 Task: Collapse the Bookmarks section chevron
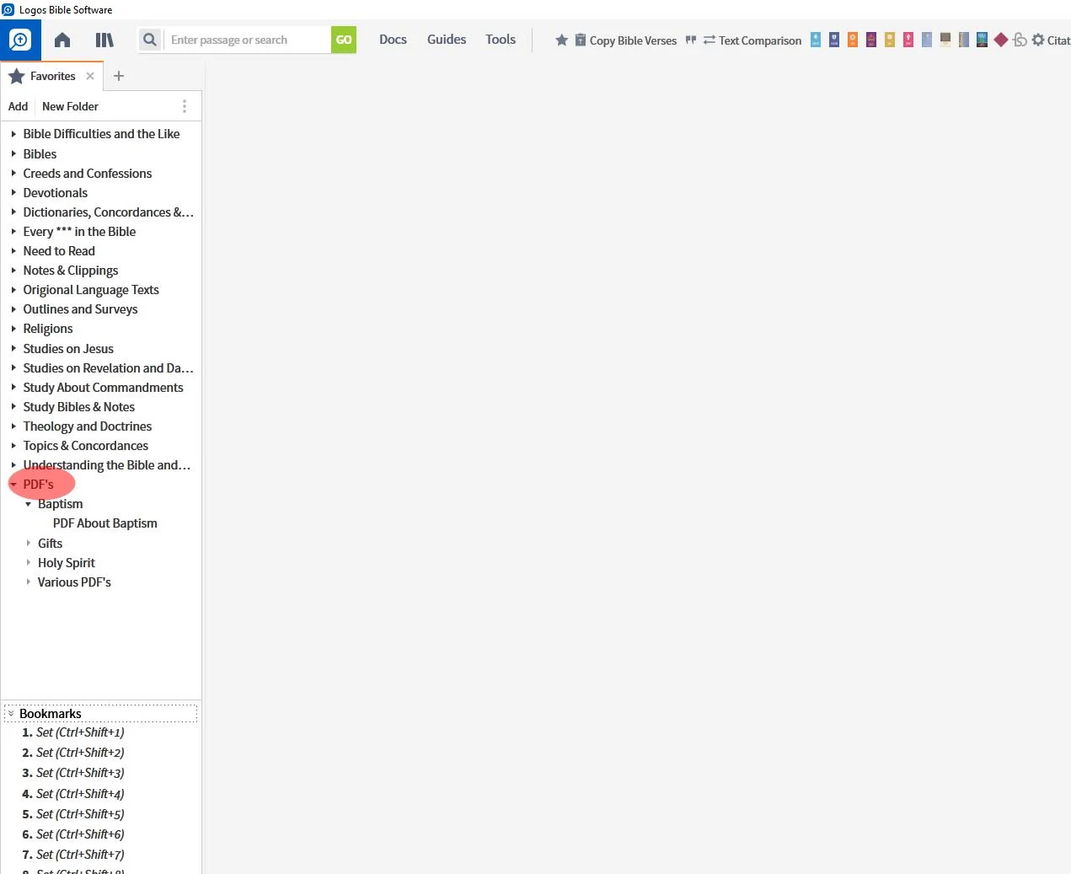[x=11, y=714]
